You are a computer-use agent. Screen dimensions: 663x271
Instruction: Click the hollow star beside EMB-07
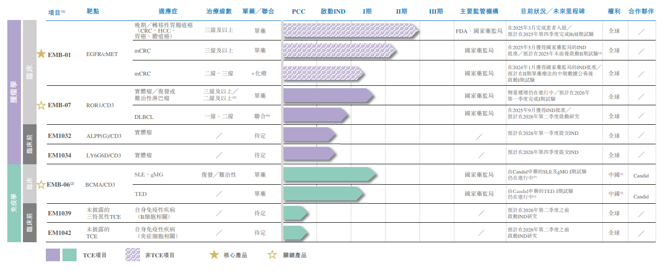tap(41, 105)
